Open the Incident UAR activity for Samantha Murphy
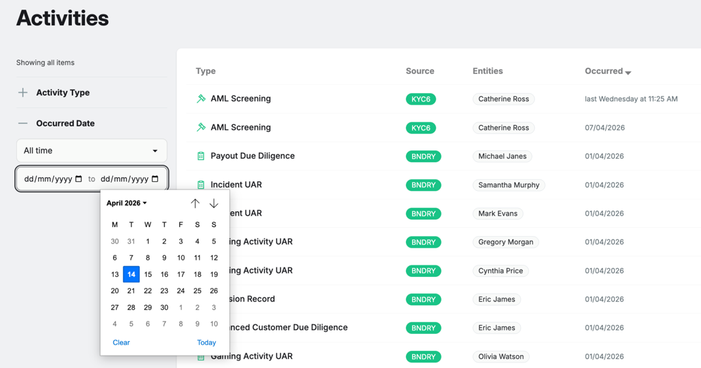Image resolution: width=701 pixels, height=368 pixels. pos(236,185)
